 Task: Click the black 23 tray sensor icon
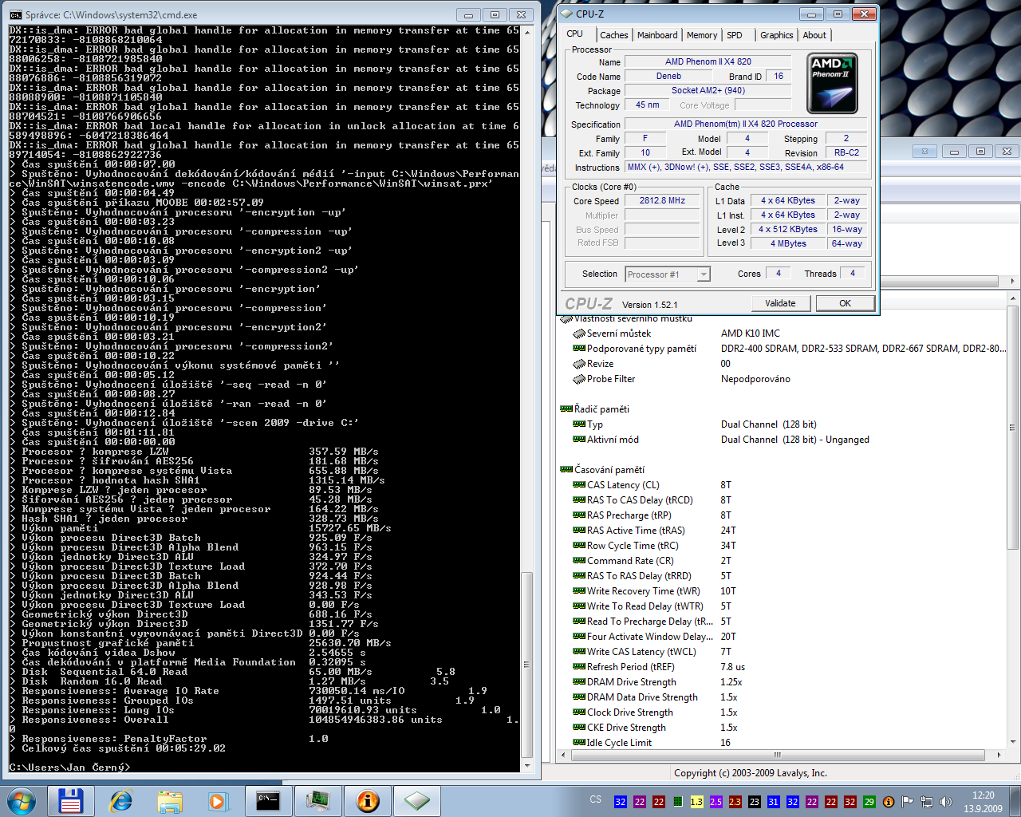pos(754,802)
